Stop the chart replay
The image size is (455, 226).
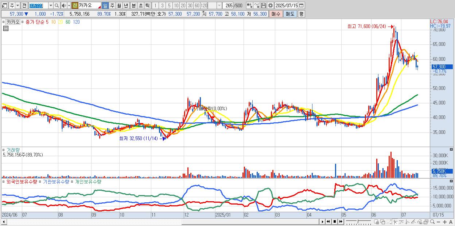coord(335,222)
